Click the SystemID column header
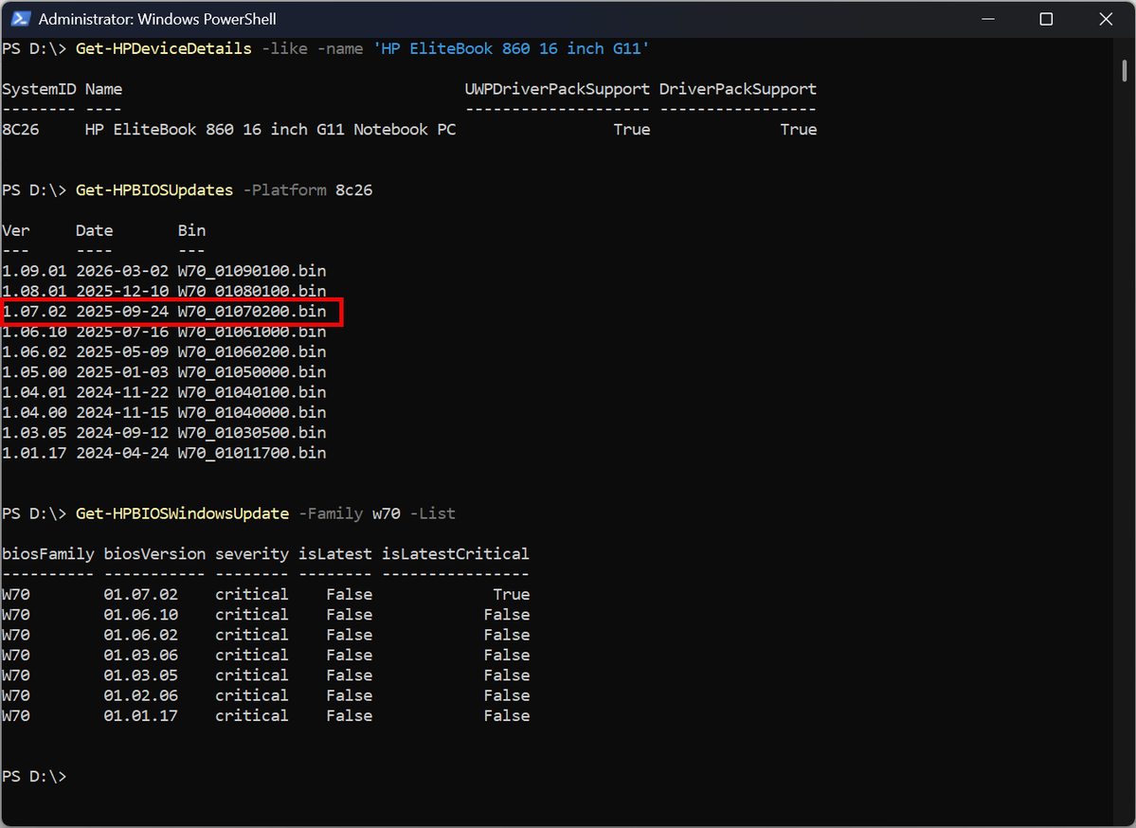Viewport: 1136px width, 828px height. click(39, 89)
